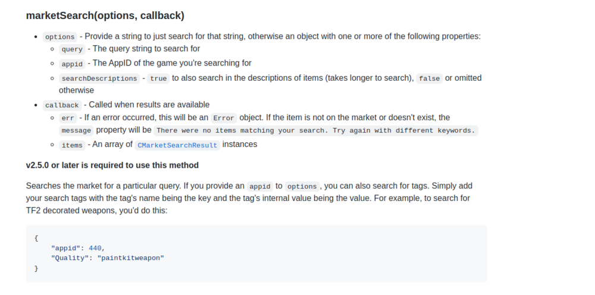Click the "err" code tag
This screenshot has width=595, height=295.
68,118
